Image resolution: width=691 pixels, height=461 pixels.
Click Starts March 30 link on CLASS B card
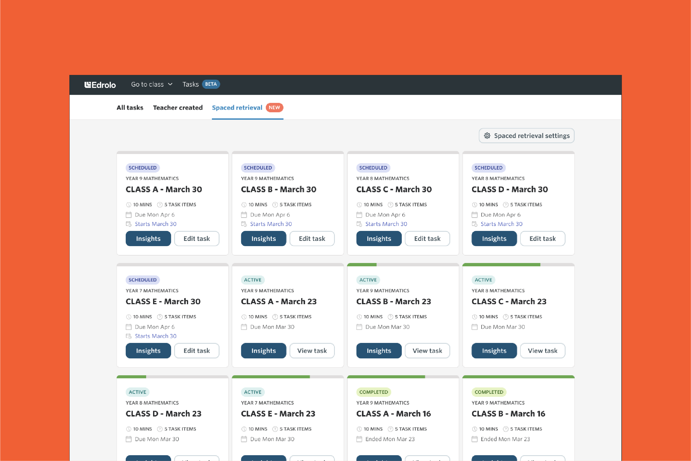pyautogui.click(x=271, y=224)
